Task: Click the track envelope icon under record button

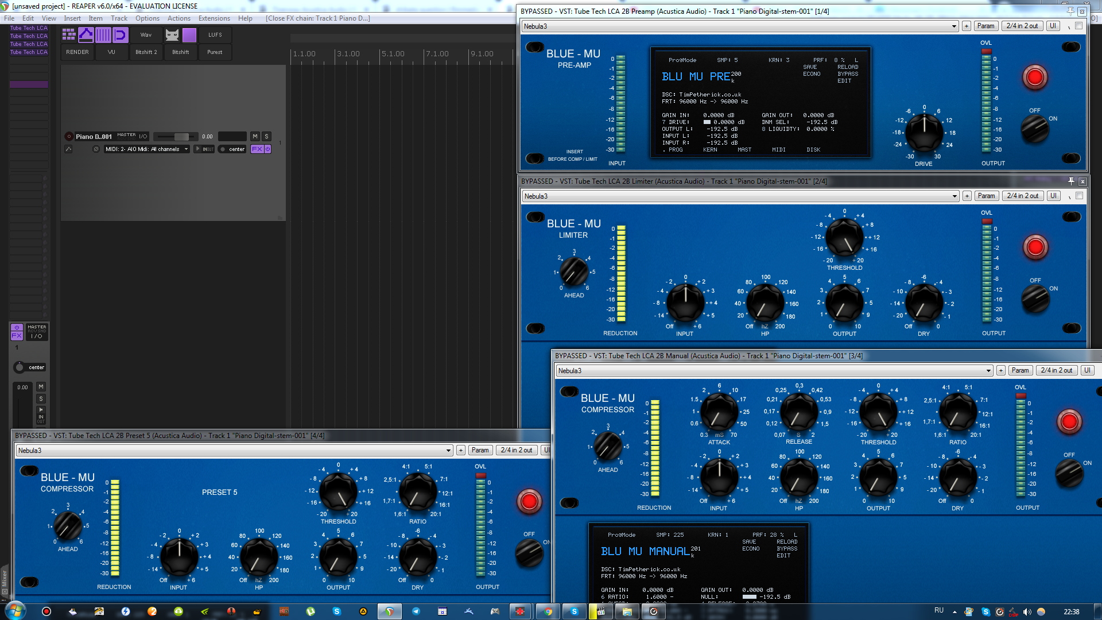Action: [69, 149]
